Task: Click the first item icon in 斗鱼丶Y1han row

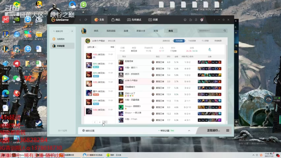Action: pos(200,120)
